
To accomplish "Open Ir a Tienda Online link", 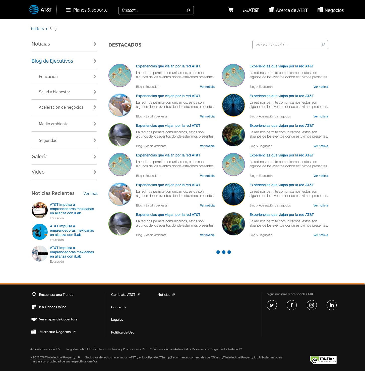I will click(x=53, y=307).
